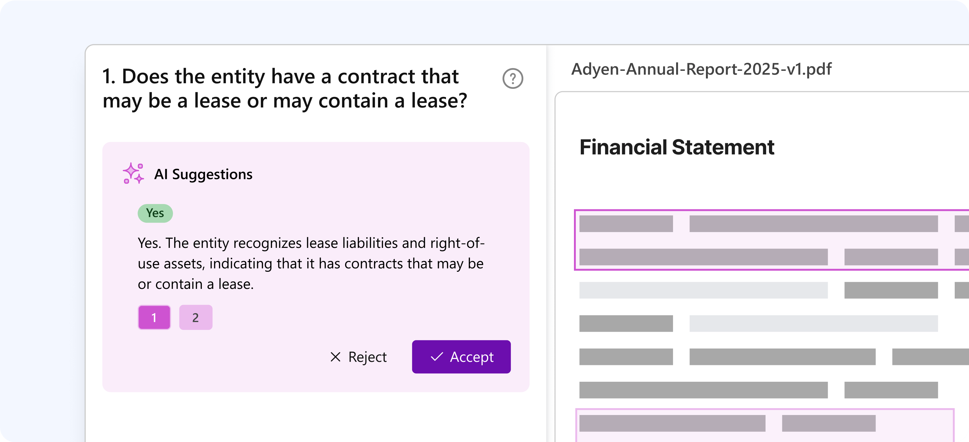Select the top highlighted passage in document

[771, 240]
